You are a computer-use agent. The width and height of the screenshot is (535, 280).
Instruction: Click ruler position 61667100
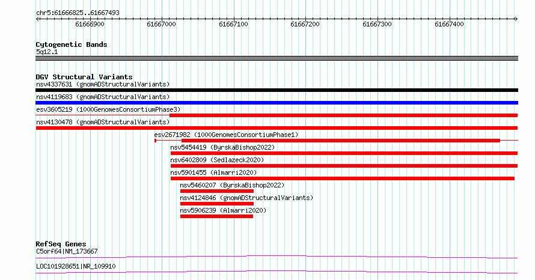click(233, 24)
